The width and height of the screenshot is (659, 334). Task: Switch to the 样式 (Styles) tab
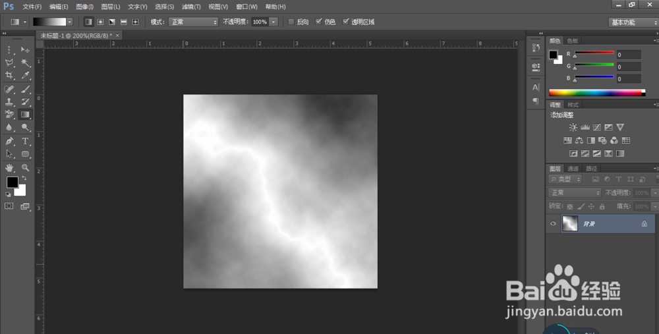573,105
